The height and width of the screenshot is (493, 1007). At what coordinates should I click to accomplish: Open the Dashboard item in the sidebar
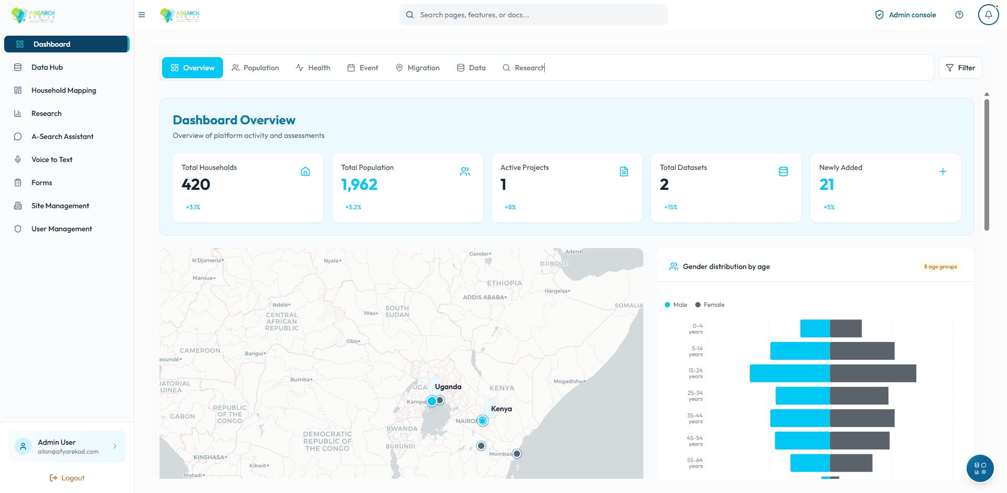pyautogui.click(x=67, y=44)
